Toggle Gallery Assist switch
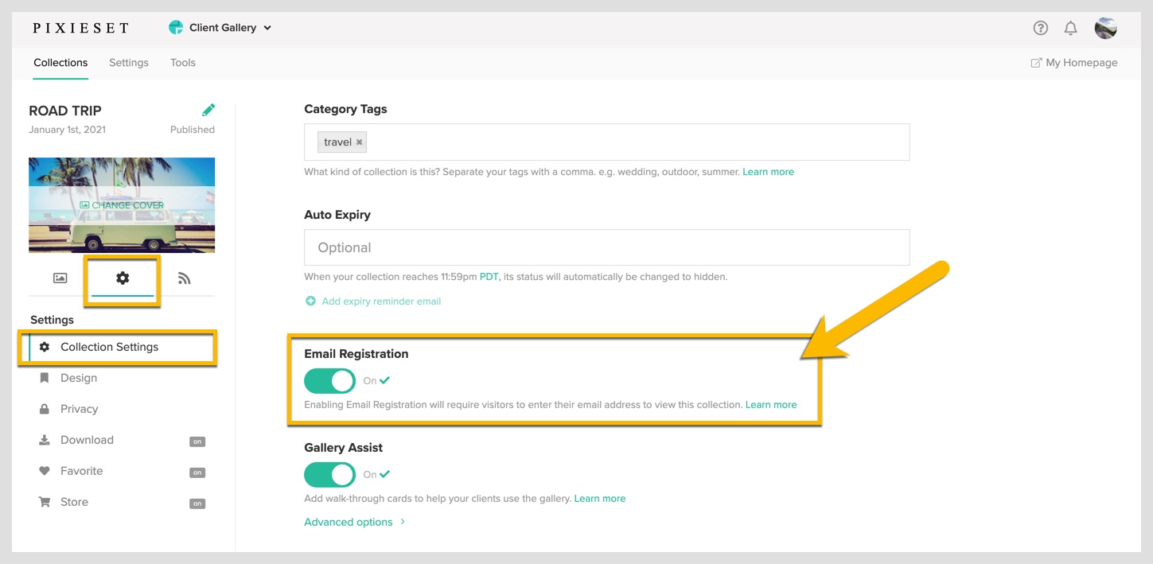The height and width of the screenshot is (564, 1153). (329, 475)
